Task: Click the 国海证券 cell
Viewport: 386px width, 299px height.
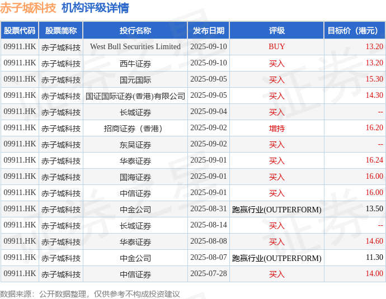Action: pyautogui.click(x=135, y=177)
